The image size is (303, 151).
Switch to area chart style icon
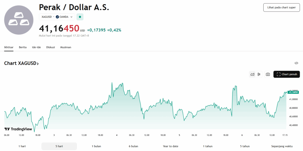(x=252, y=74)
